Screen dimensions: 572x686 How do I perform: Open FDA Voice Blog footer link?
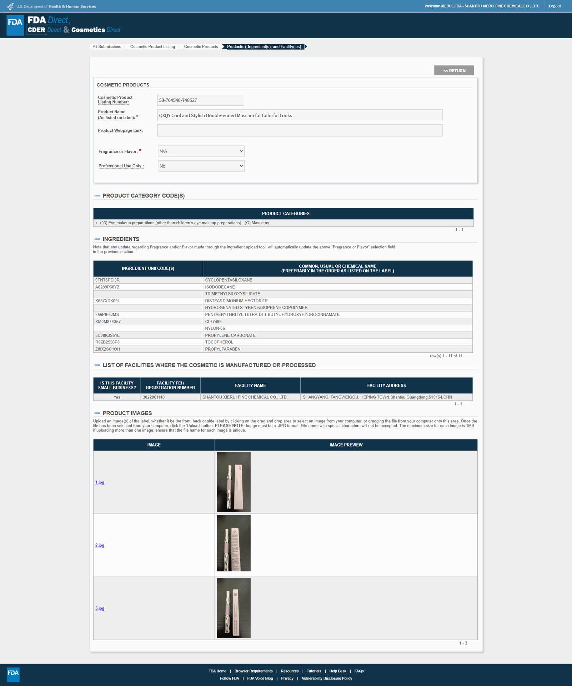click(x=260, y=678)
